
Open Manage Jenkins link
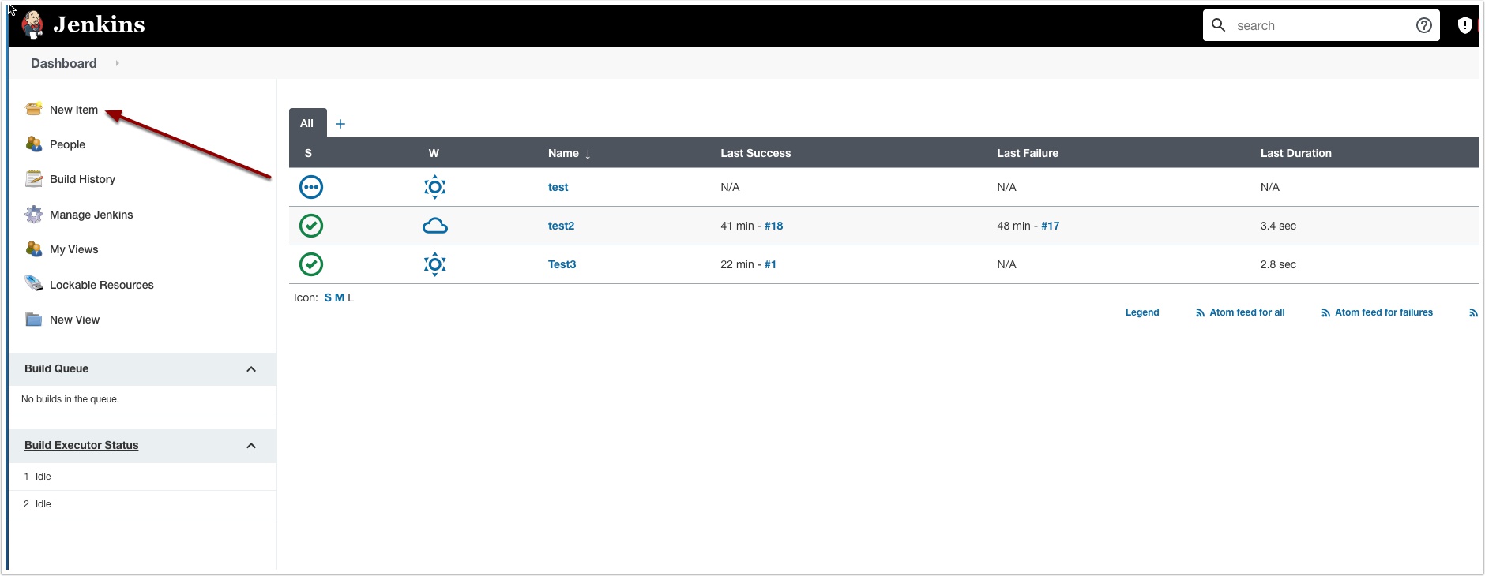tap(91, 215)
